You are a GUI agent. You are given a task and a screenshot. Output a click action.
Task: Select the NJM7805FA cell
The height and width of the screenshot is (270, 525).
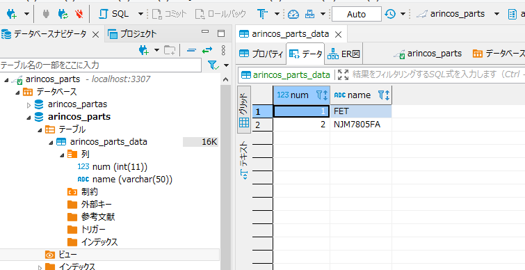click(361, 125)
